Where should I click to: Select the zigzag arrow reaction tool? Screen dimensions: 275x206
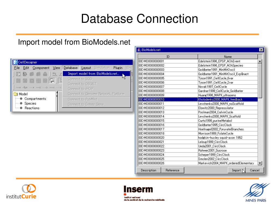coord(25,87)
